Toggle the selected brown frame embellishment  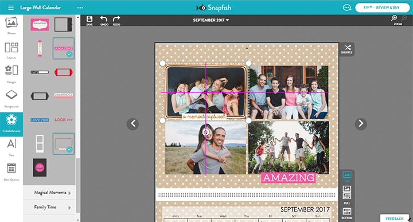click(64, 143)
